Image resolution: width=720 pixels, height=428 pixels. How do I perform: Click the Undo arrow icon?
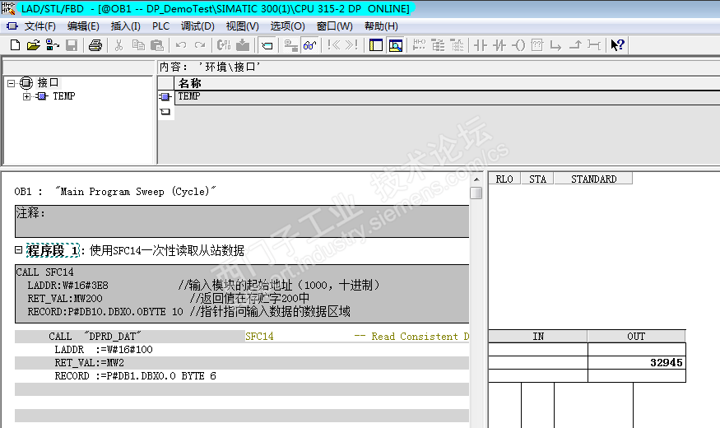pos(181,45)
